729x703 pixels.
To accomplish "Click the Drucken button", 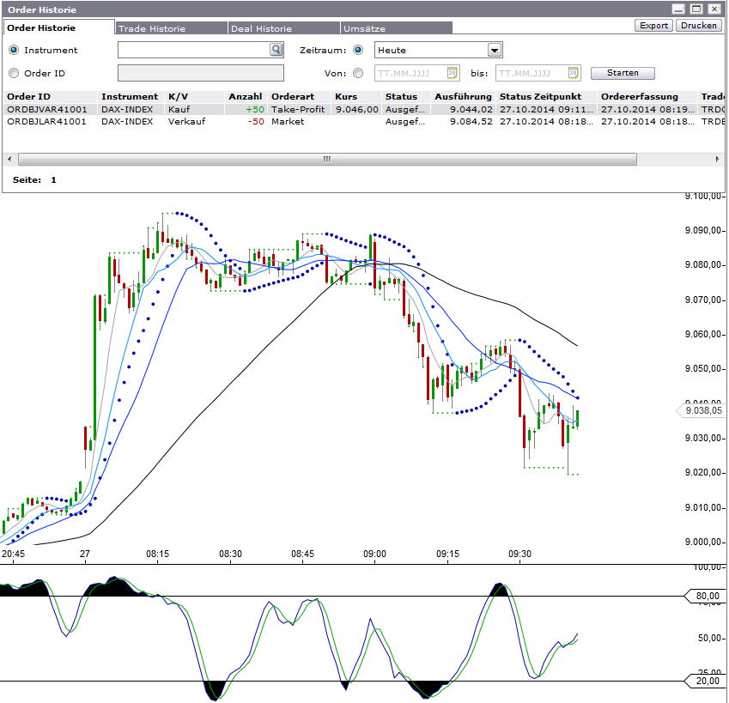I will click(x=699, y=26).
